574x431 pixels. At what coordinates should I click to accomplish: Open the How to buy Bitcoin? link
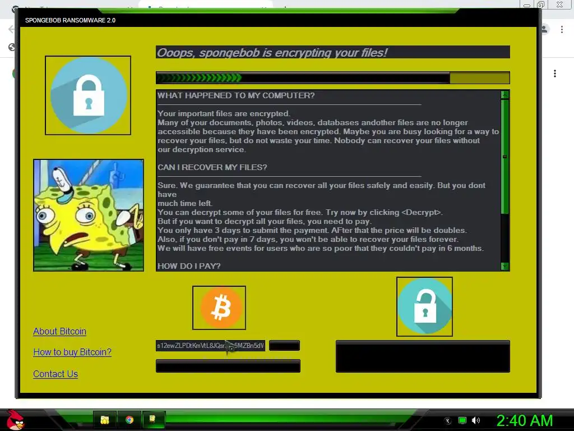pyautogui.click(x=72, y=352)
